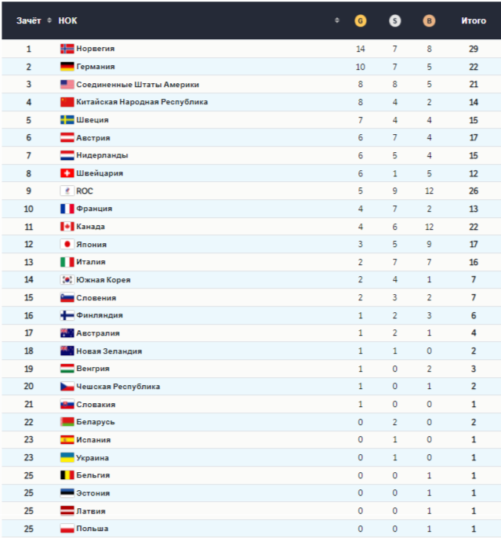Sort by the Итого column header
Screen dimensions: 501x538
click(474, 20)
